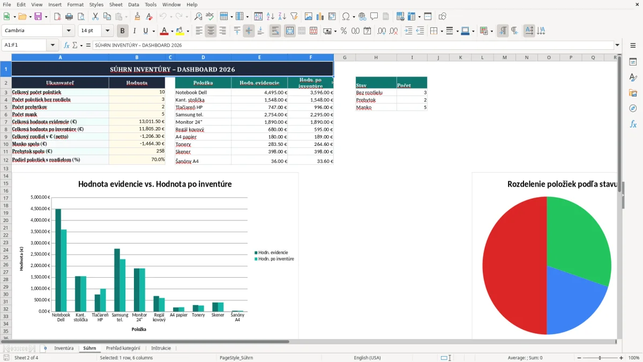Align cell text right
Screen dimensions: 643x362
point(222,31)
